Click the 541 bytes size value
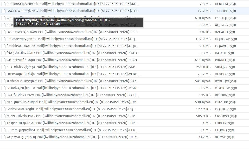This screenshot has width=249, height=150. click(203, 81)
